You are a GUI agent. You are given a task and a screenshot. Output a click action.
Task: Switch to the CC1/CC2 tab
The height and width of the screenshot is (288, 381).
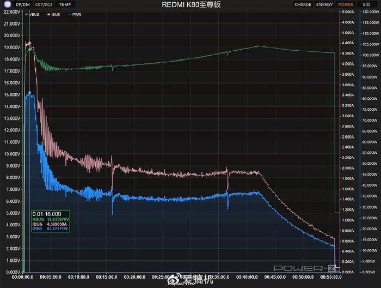click(x=44, y=4)
